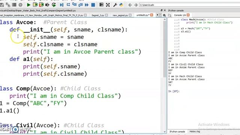Select Inception_membrane_V3 Graph_Metrics editor tab
Screen dimensions: 240x135
tap(42, 15)
